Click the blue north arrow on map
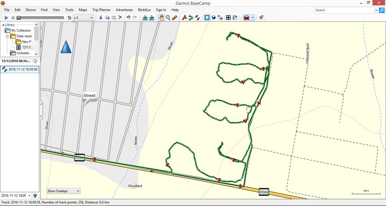 click(x=66, y=47)
